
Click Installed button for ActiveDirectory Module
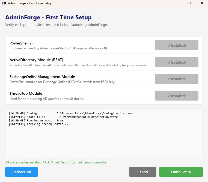click(x=176, y=62)
